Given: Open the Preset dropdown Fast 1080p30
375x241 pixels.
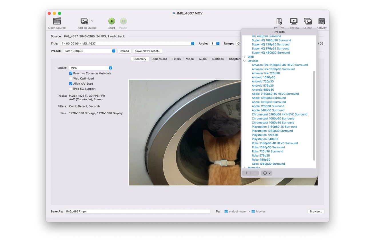Looking at the screenshot, I should [89, 51].
